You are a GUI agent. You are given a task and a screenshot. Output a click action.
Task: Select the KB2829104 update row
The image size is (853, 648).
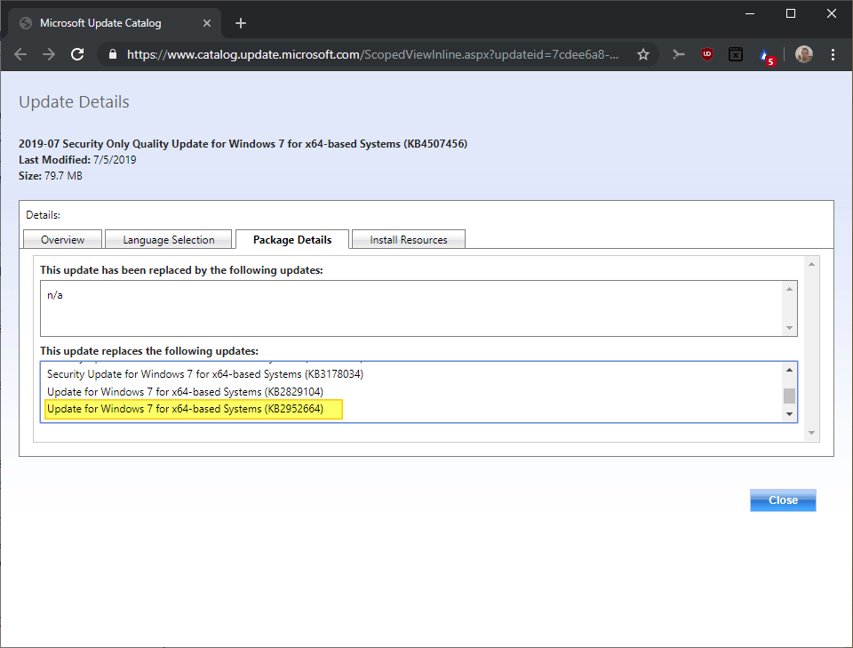pos(185,392)
